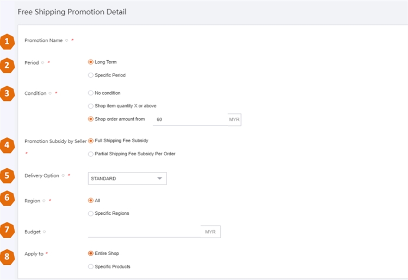Select Entire Shop radio option
The image size is (408, 280).
91,253
